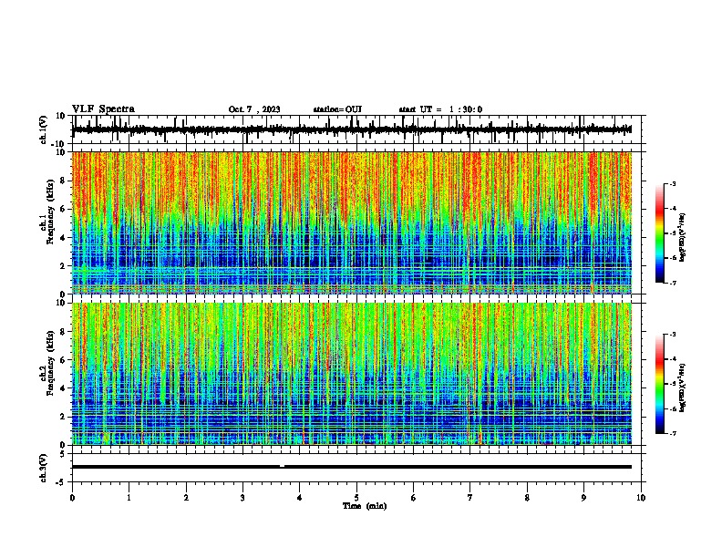
Task: Click the ch.2 color bar PSD unit label
Action: click(683, 387)
